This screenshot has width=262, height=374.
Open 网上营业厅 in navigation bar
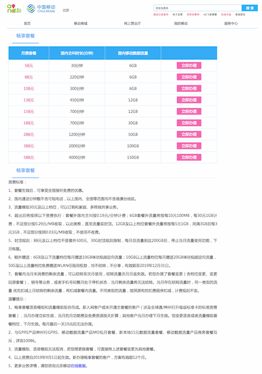tap(132, 24)
